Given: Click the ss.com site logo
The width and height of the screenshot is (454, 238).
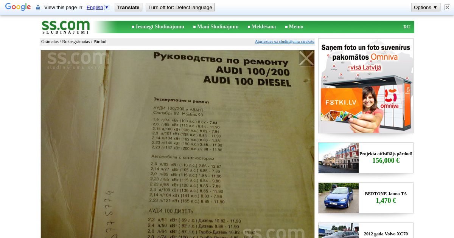Looking at the screenshot, I should 66,27.
